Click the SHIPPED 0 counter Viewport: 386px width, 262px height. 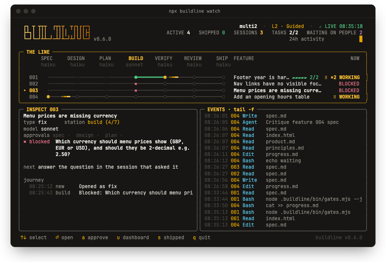[212, 32]
